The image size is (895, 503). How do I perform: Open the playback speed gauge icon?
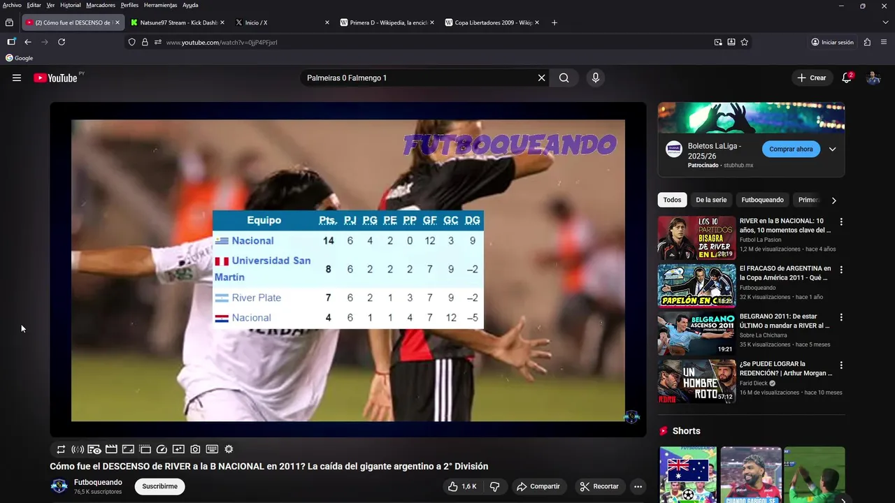tap(162, 449)
